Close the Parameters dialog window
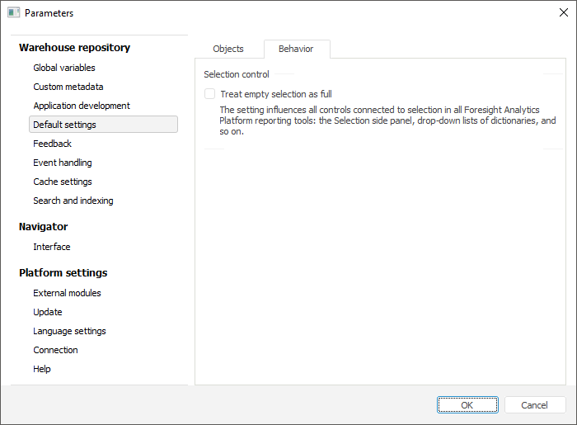The height and width of the screenshot is (425, 577). pyautogui.click(x=563, y=13)
